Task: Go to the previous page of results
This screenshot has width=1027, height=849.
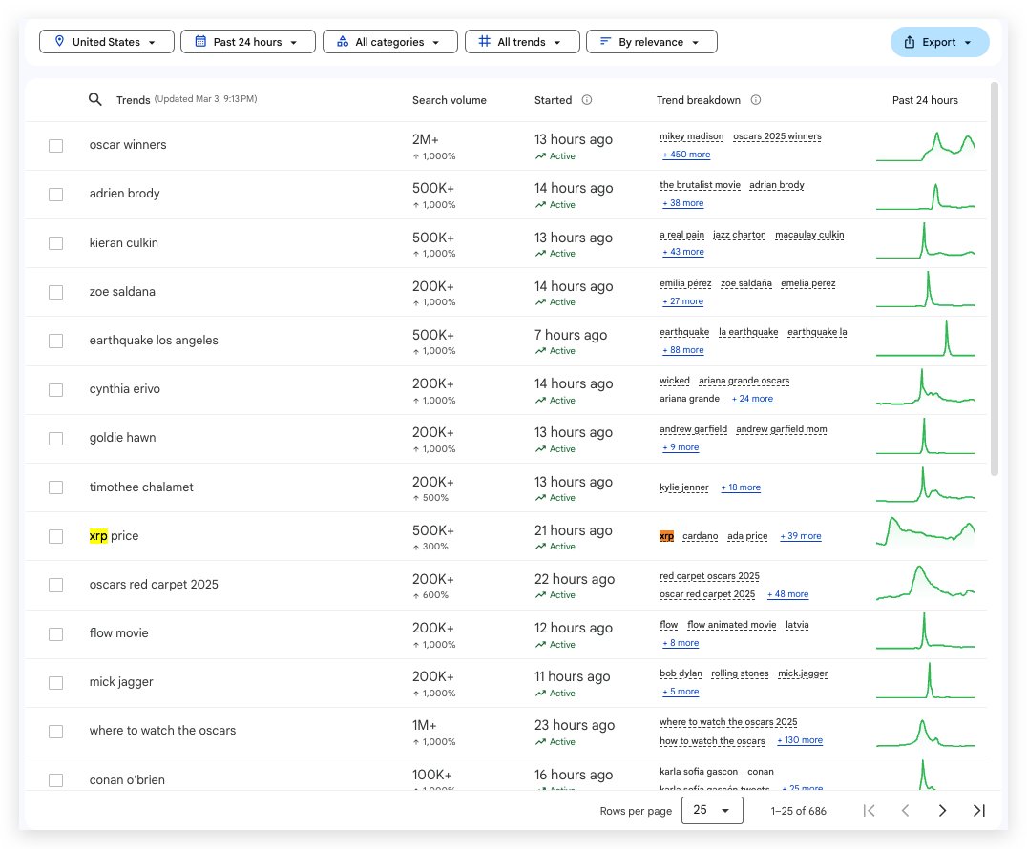Action: [x=905, y=811]
